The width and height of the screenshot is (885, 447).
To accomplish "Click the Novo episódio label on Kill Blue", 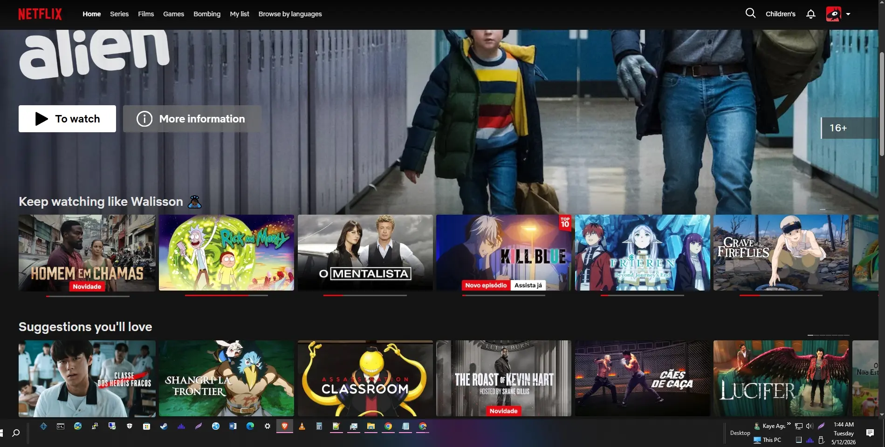I will click(x=486, y=285).
